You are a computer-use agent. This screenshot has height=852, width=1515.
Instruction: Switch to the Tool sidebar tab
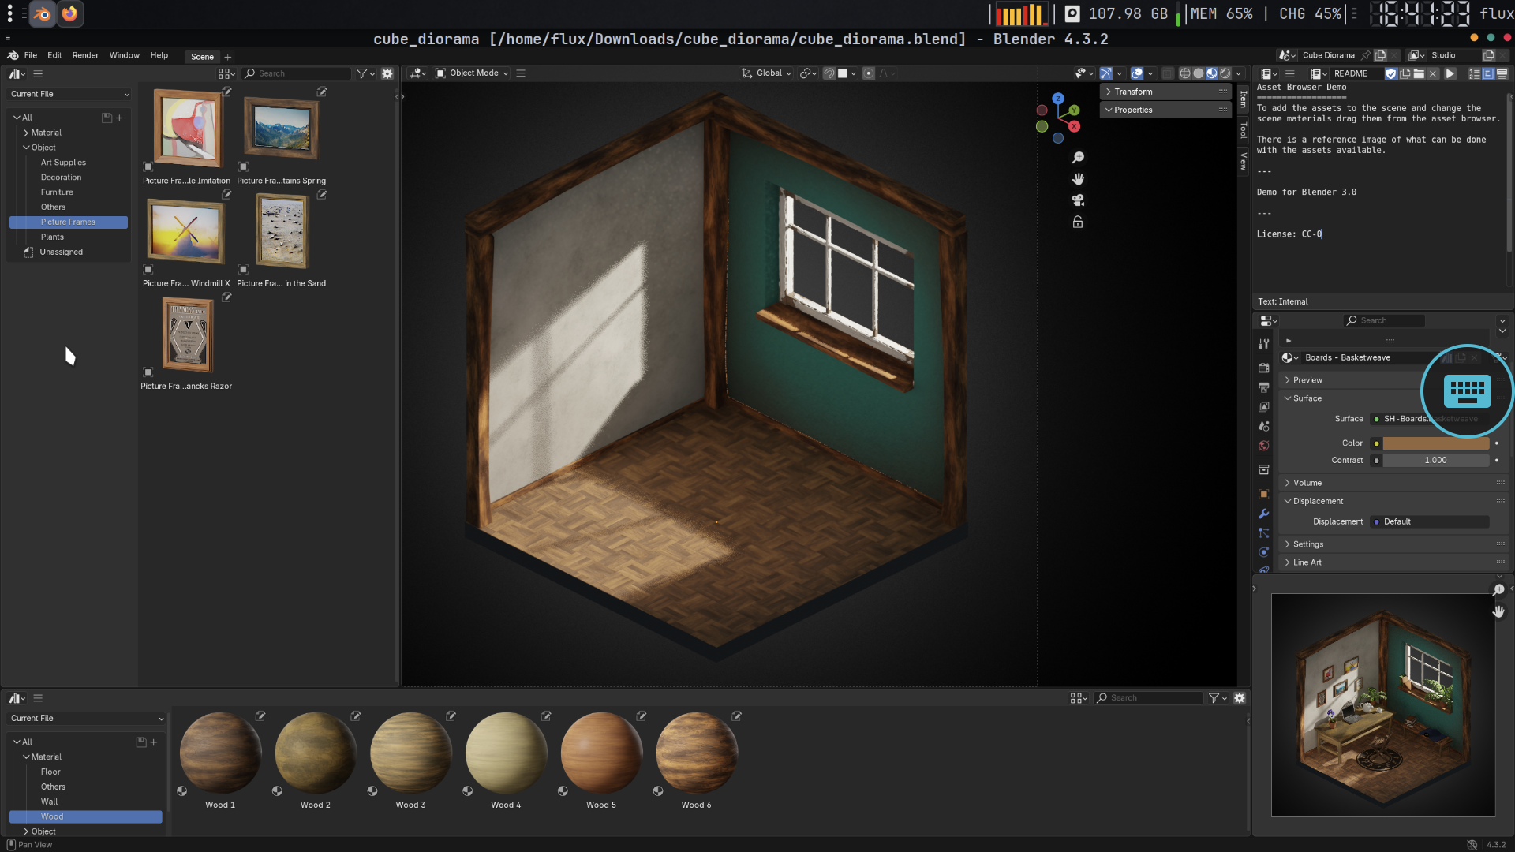coord(1244,129)
